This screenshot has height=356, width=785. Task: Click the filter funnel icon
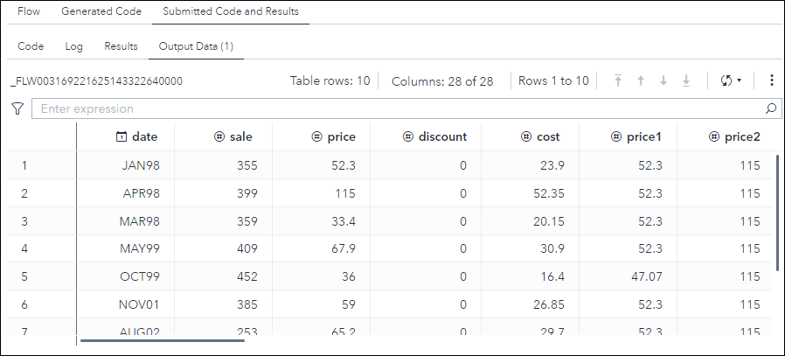coord(17,109)
